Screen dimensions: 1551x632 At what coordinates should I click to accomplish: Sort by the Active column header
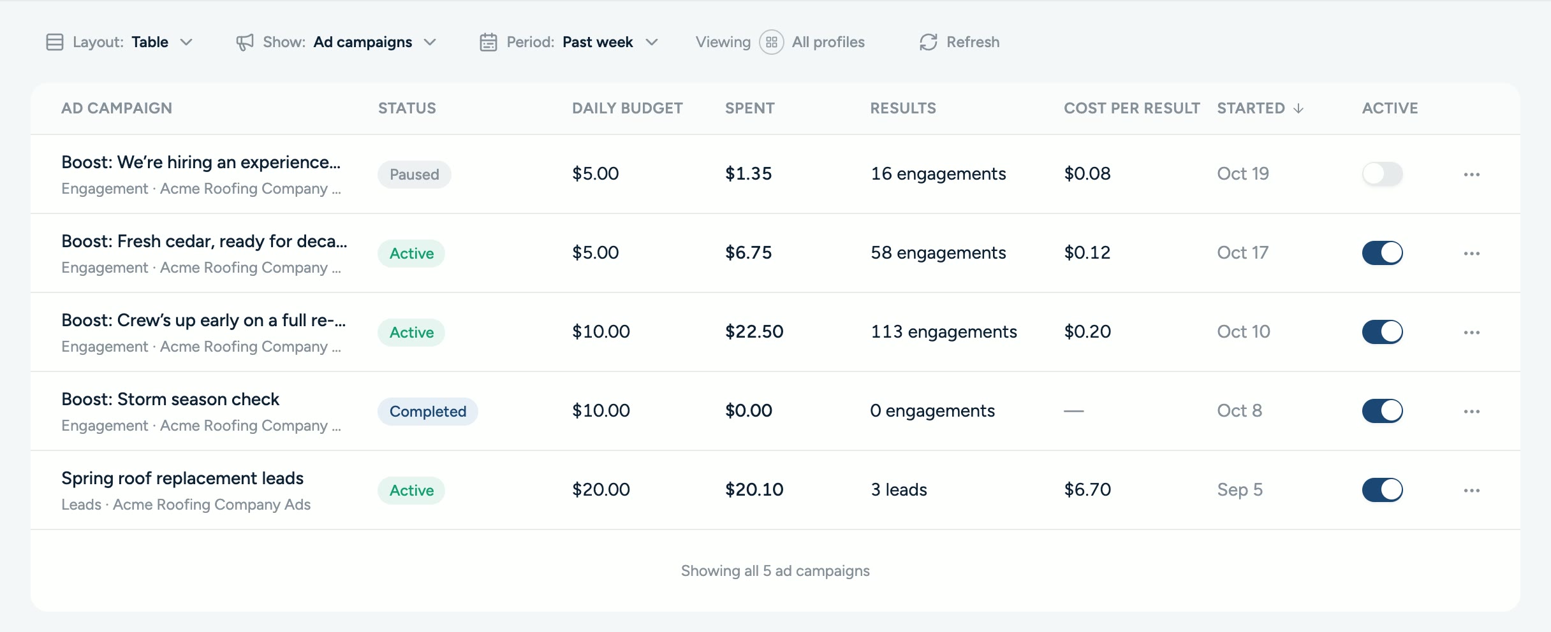pos(1390,108)
